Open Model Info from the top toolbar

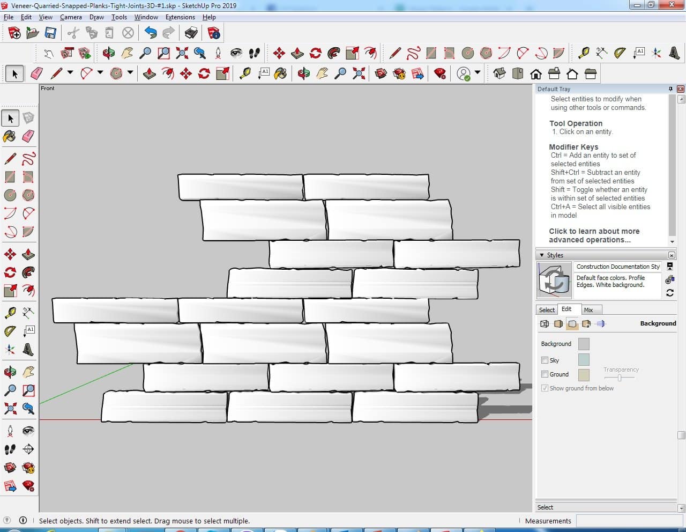point(214,33)
